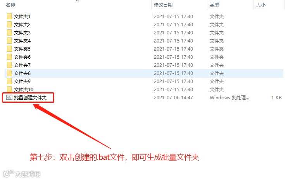Click the Windows 批处理 type cell
307x180 pixels.
coord(229,97)
